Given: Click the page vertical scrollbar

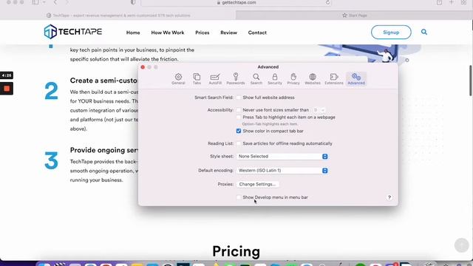Looking at the screenshot, I should click(471, 81).
